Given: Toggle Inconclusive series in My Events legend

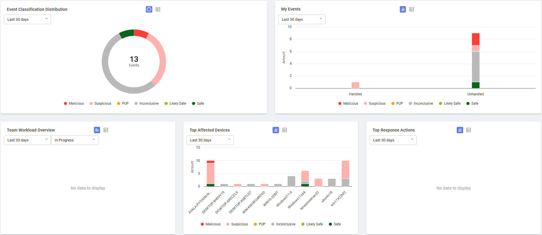Looking at the screenshot, I should pos(421,104).
